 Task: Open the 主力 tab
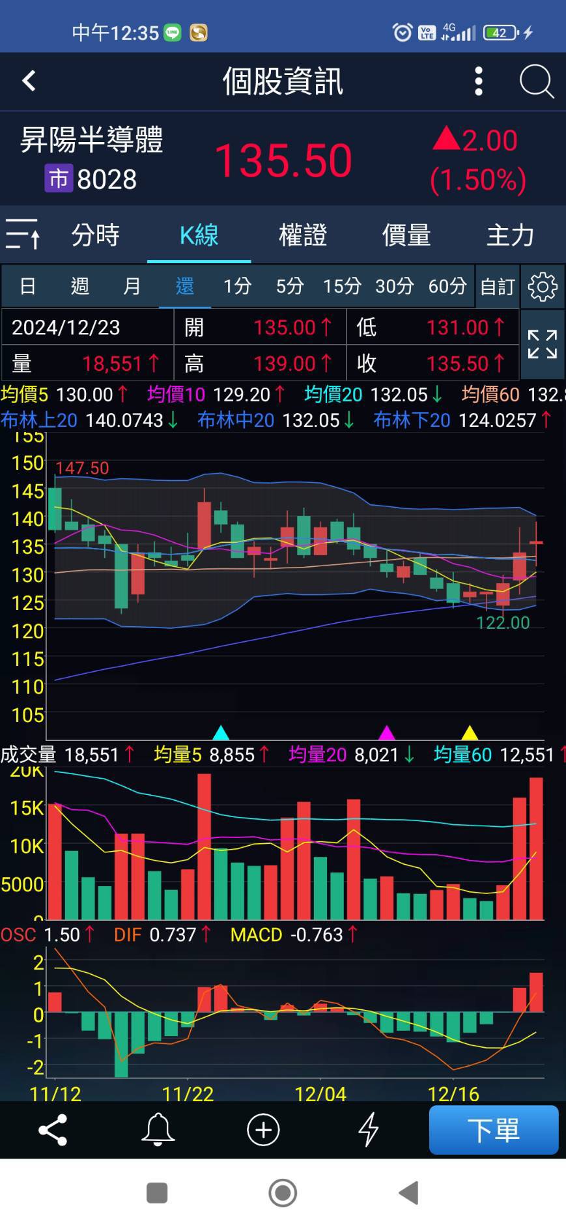(510, 235)
